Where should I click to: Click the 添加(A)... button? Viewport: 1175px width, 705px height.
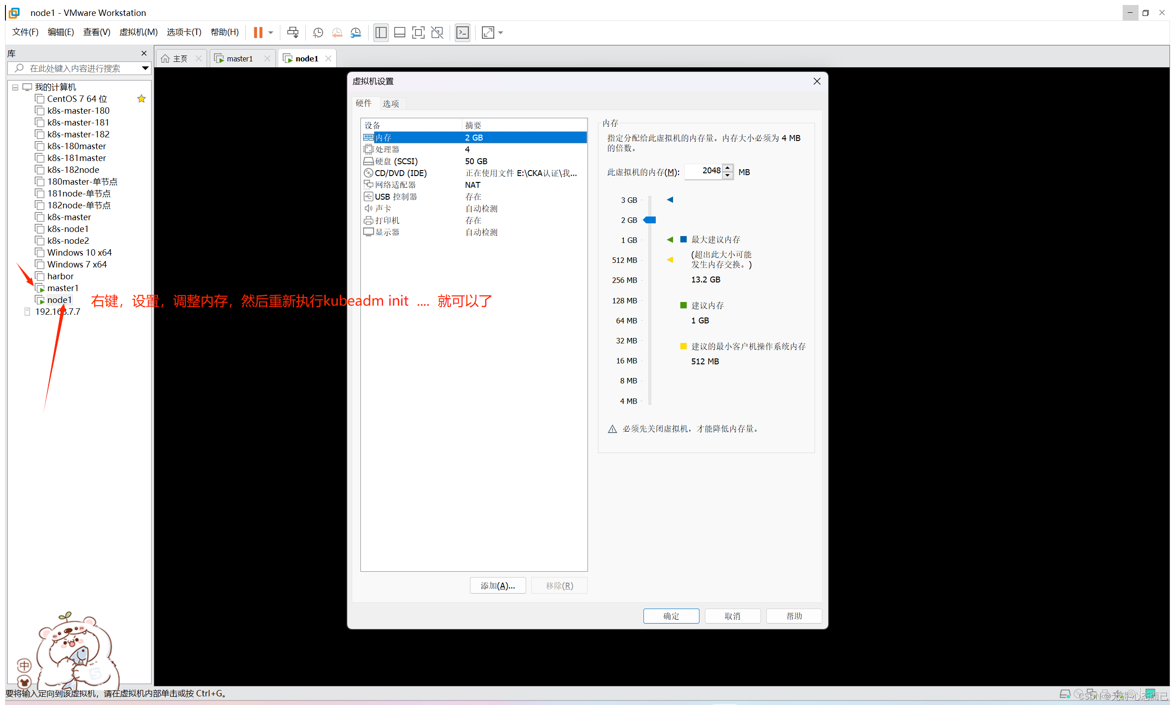point(497,585)
